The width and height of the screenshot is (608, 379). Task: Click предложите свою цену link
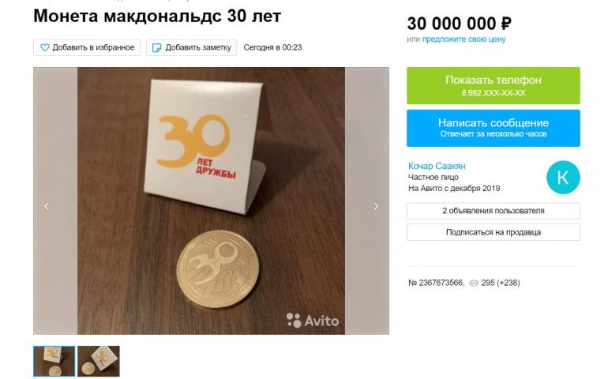[464, 39]
